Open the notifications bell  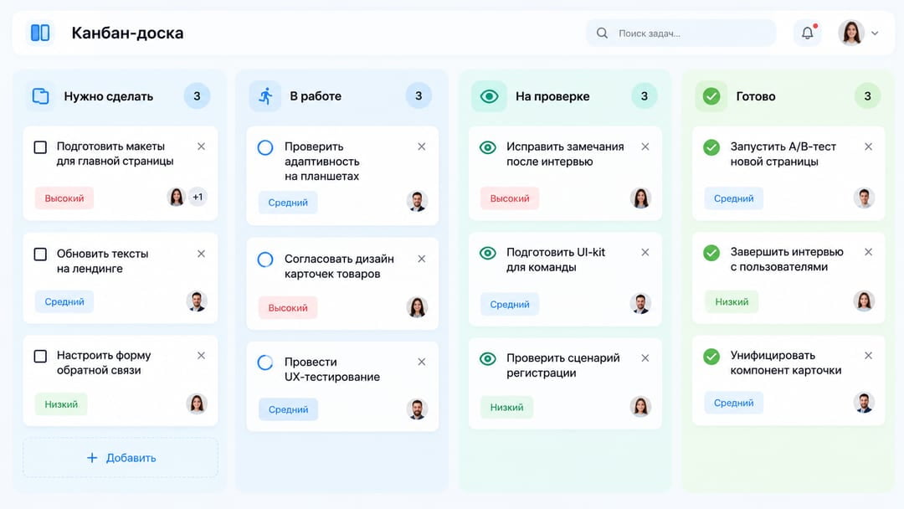click(807, 33)
